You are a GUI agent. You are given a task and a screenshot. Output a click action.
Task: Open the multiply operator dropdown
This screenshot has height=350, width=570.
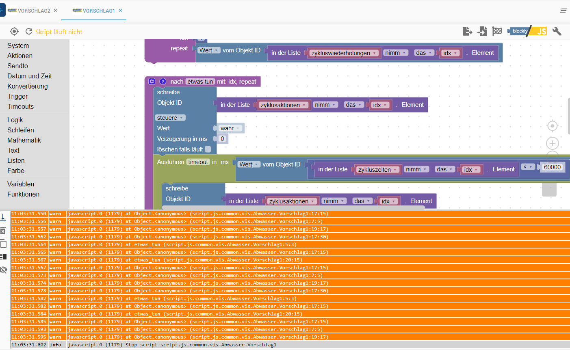527,167
